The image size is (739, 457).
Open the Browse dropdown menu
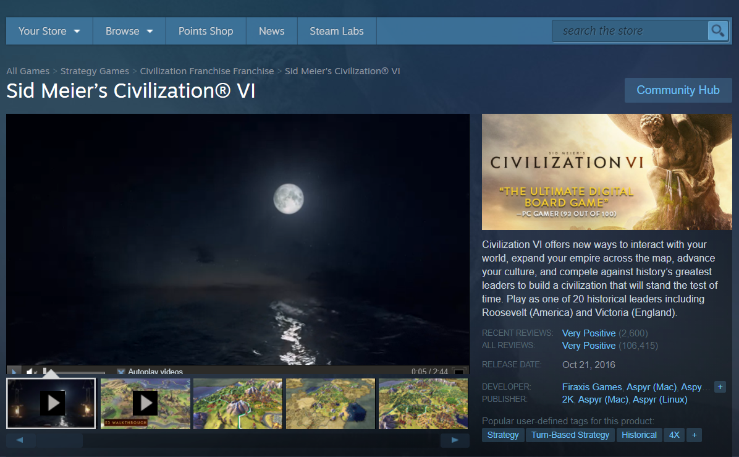130,31
